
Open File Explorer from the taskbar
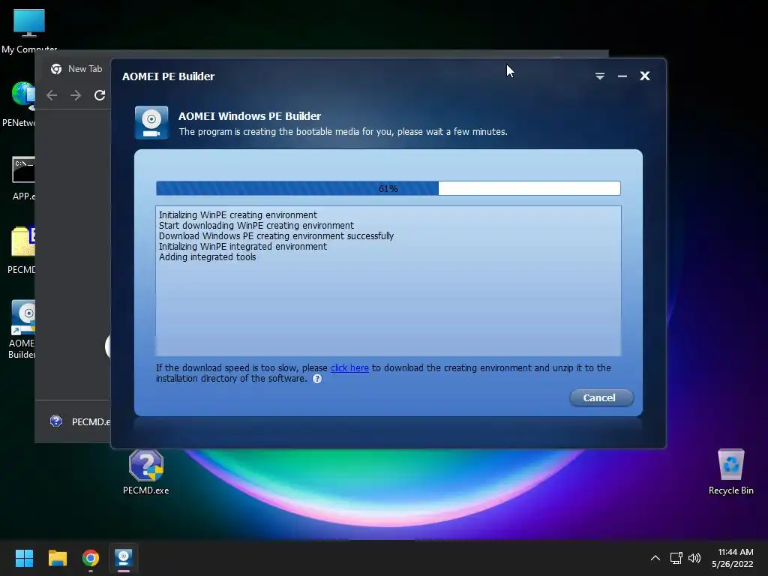57,558
